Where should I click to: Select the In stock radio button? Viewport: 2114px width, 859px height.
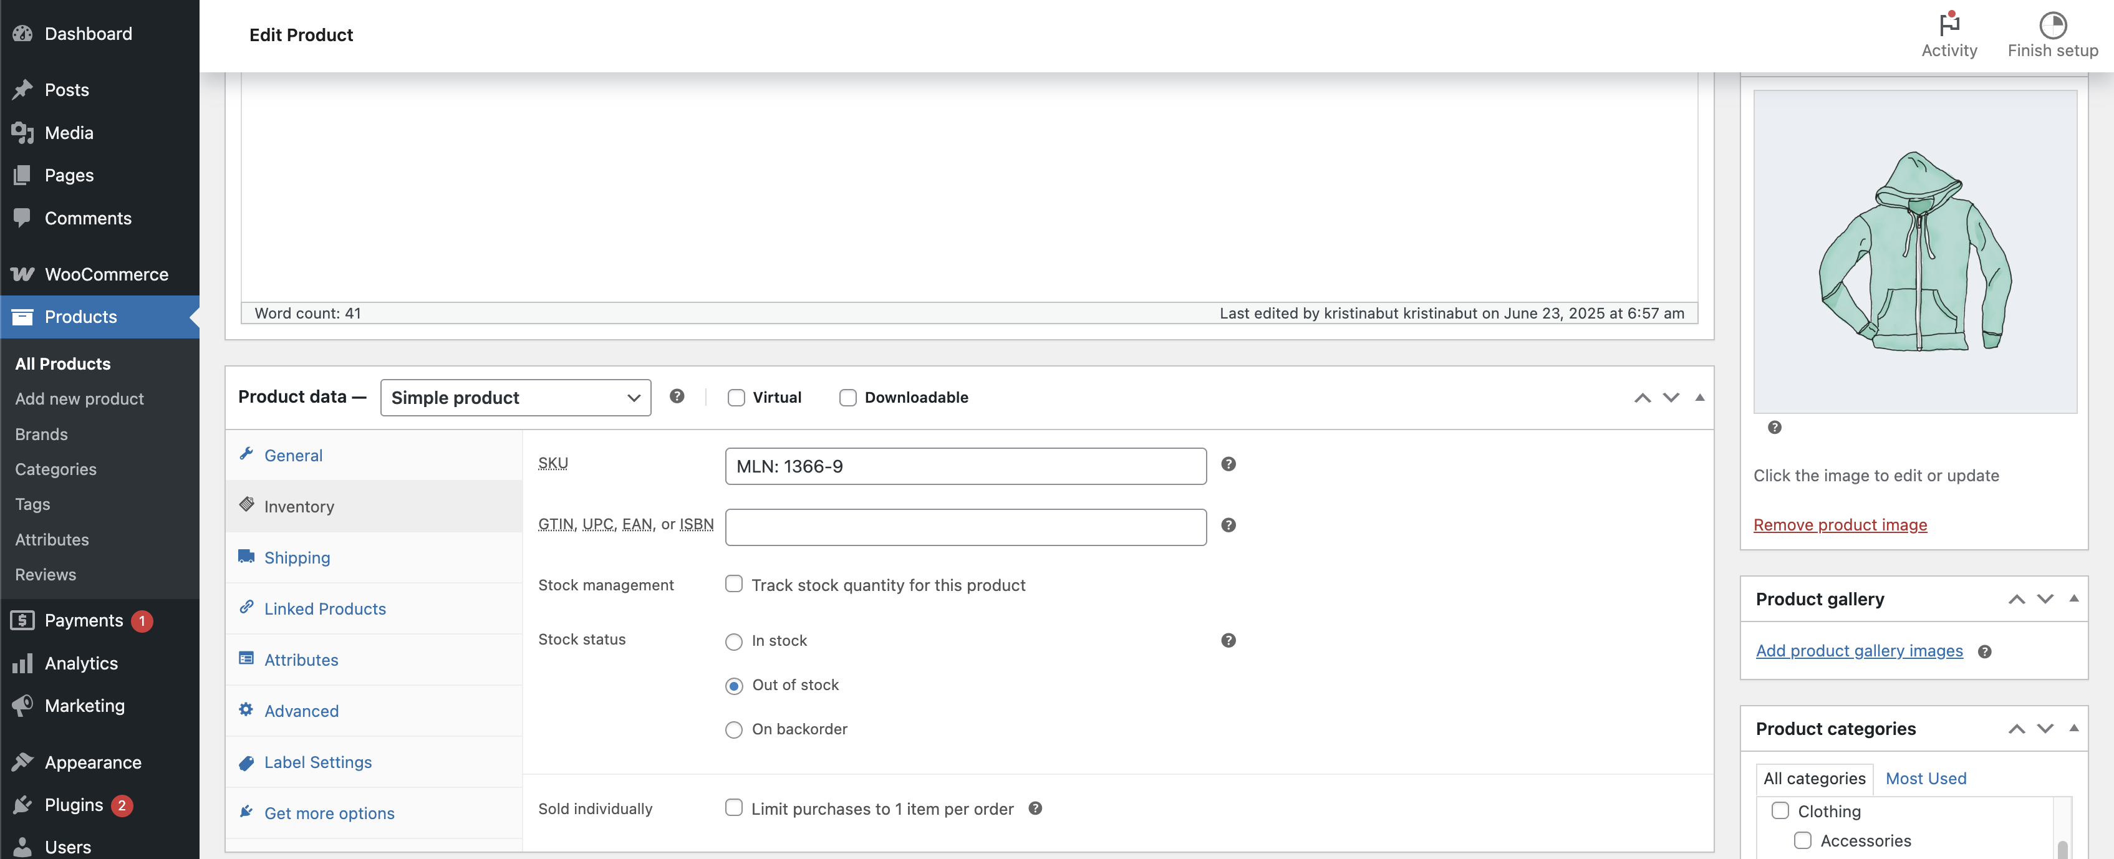[733, 641]
